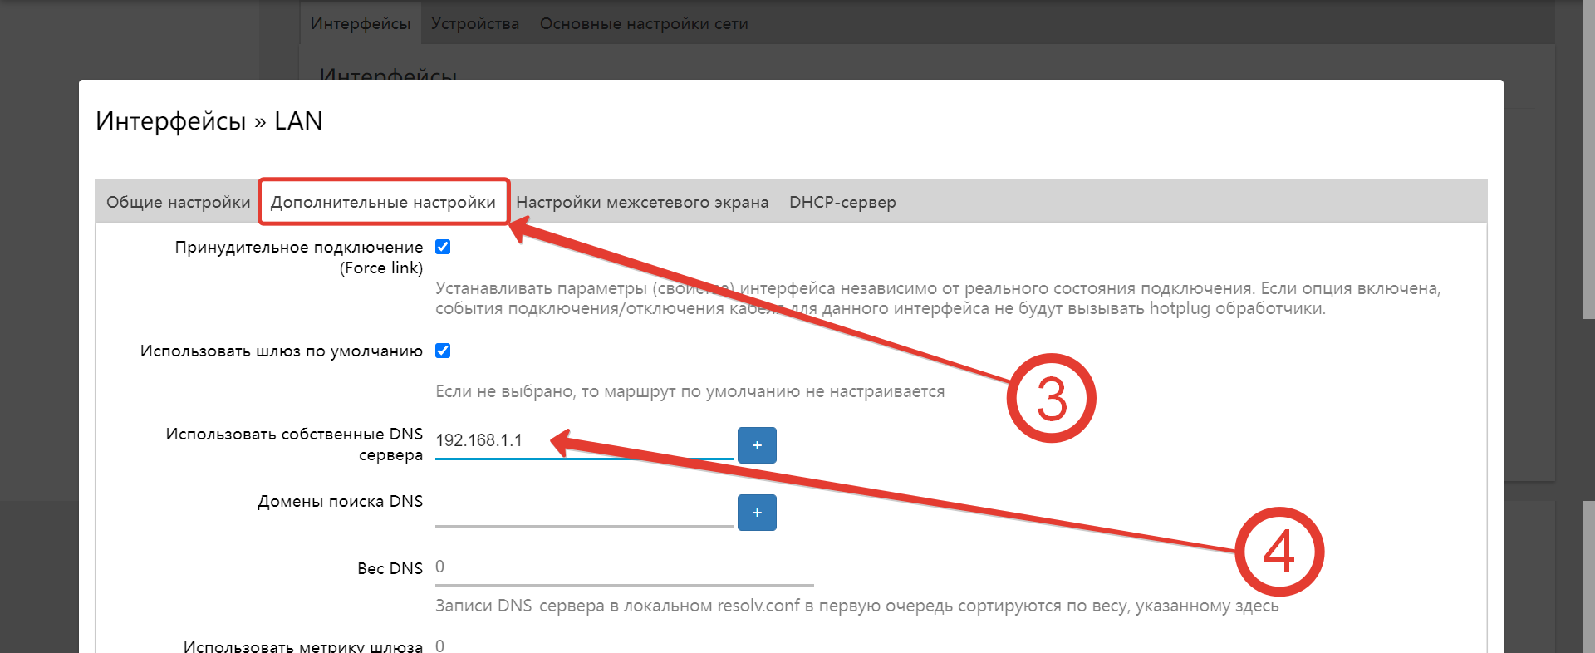Click the red circled number 3 annotation
1595x653 pixels.
click(1051, 399)
